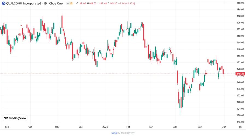Click the Sep label on the time axis

(x=7, y=127)
